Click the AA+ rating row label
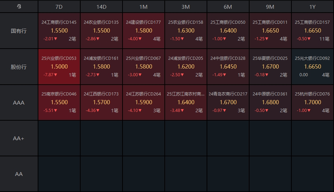The width and height of the screenshot is (334, 192). [x=19, y=138]
